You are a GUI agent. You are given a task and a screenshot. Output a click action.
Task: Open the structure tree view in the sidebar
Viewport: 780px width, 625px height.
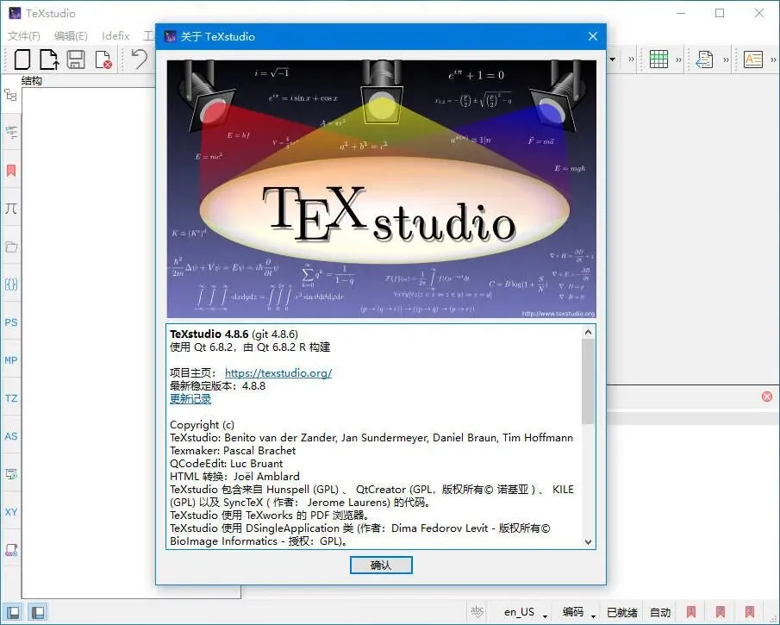[11, 95]
